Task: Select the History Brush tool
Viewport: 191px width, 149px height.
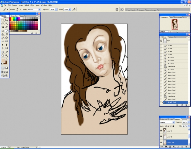Action: [7, 34]
